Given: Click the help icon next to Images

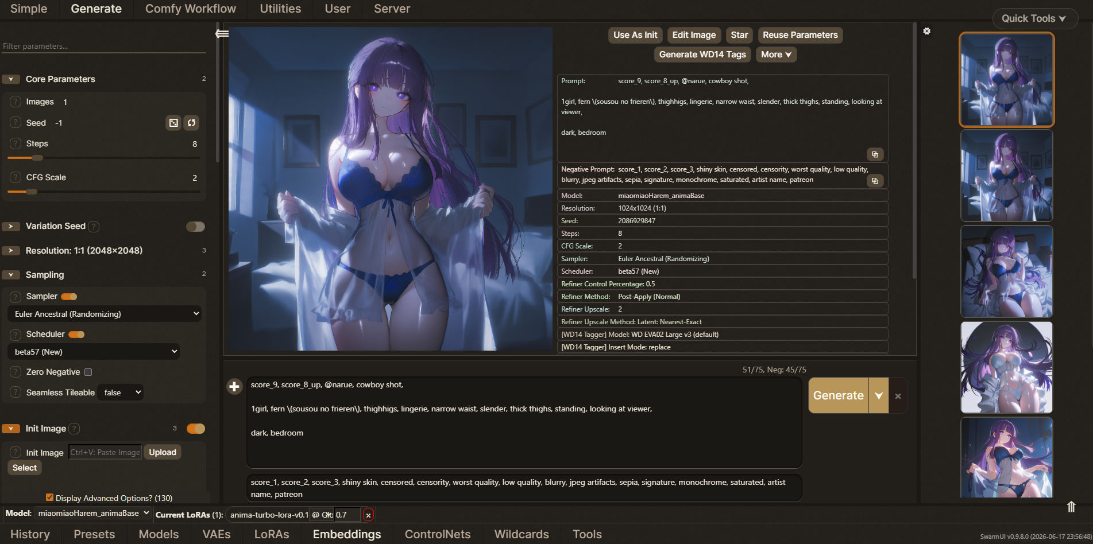Looking at the screenshot, I should [16, 102].
